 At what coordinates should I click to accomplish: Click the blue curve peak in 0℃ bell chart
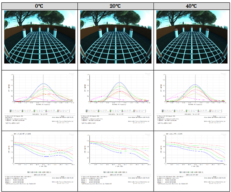pyautogui.click(x=43, y=83)
